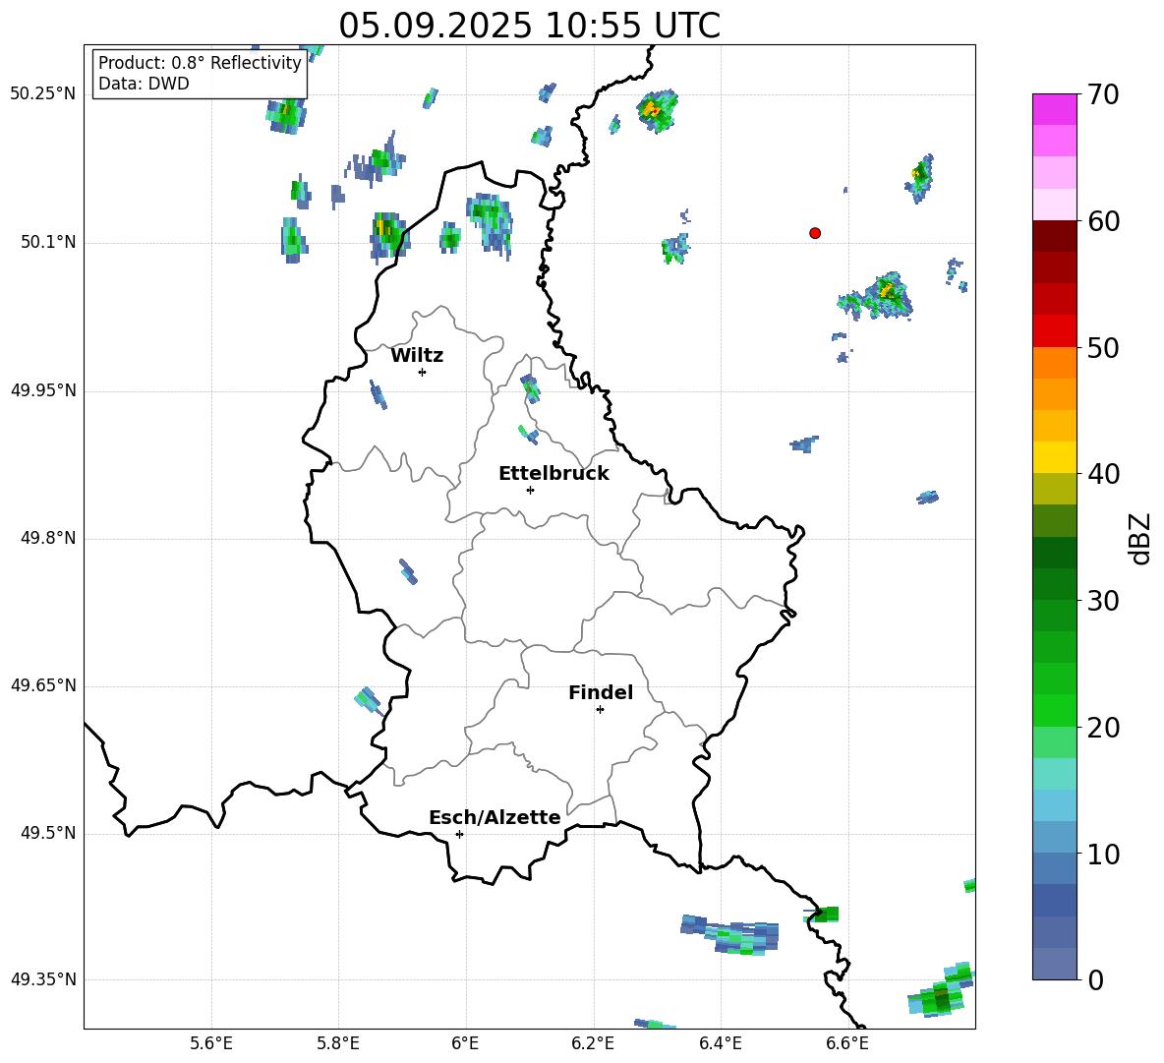Click the 50.25°N latitude tick label
The width and height of the screenshot is (1164, 1063).
[43, 94]
